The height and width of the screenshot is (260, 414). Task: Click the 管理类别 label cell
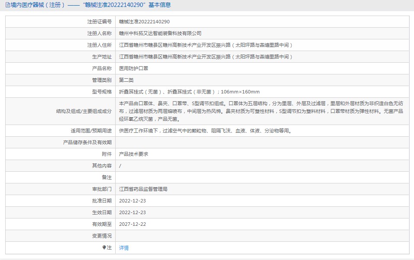pos(61,80)
